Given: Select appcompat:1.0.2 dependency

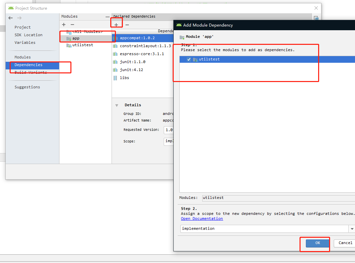Looking at the screenshot, I should 143,38.
